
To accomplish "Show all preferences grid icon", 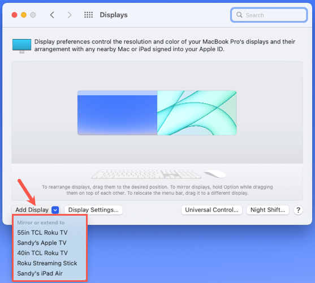I will click(88, 15).
